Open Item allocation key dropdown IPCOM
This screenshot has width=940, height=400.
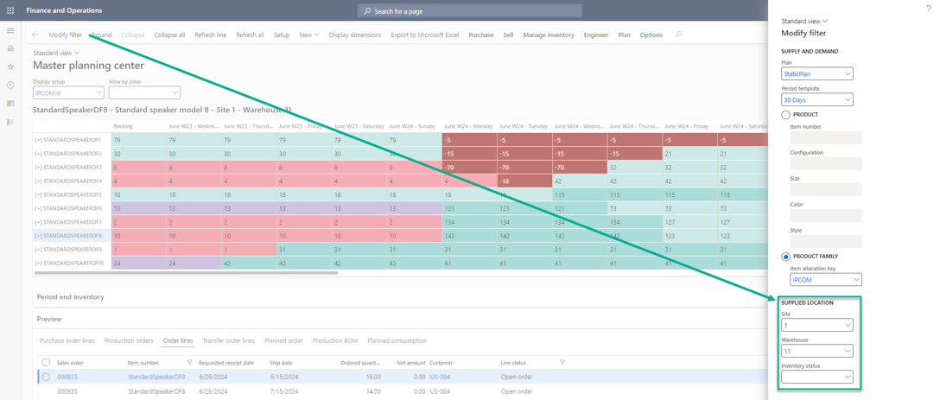coord(825,279)
